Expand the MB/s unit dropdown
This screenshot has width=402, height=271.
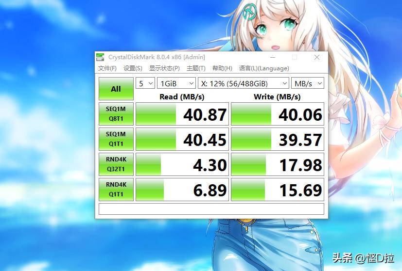[308, 83]
